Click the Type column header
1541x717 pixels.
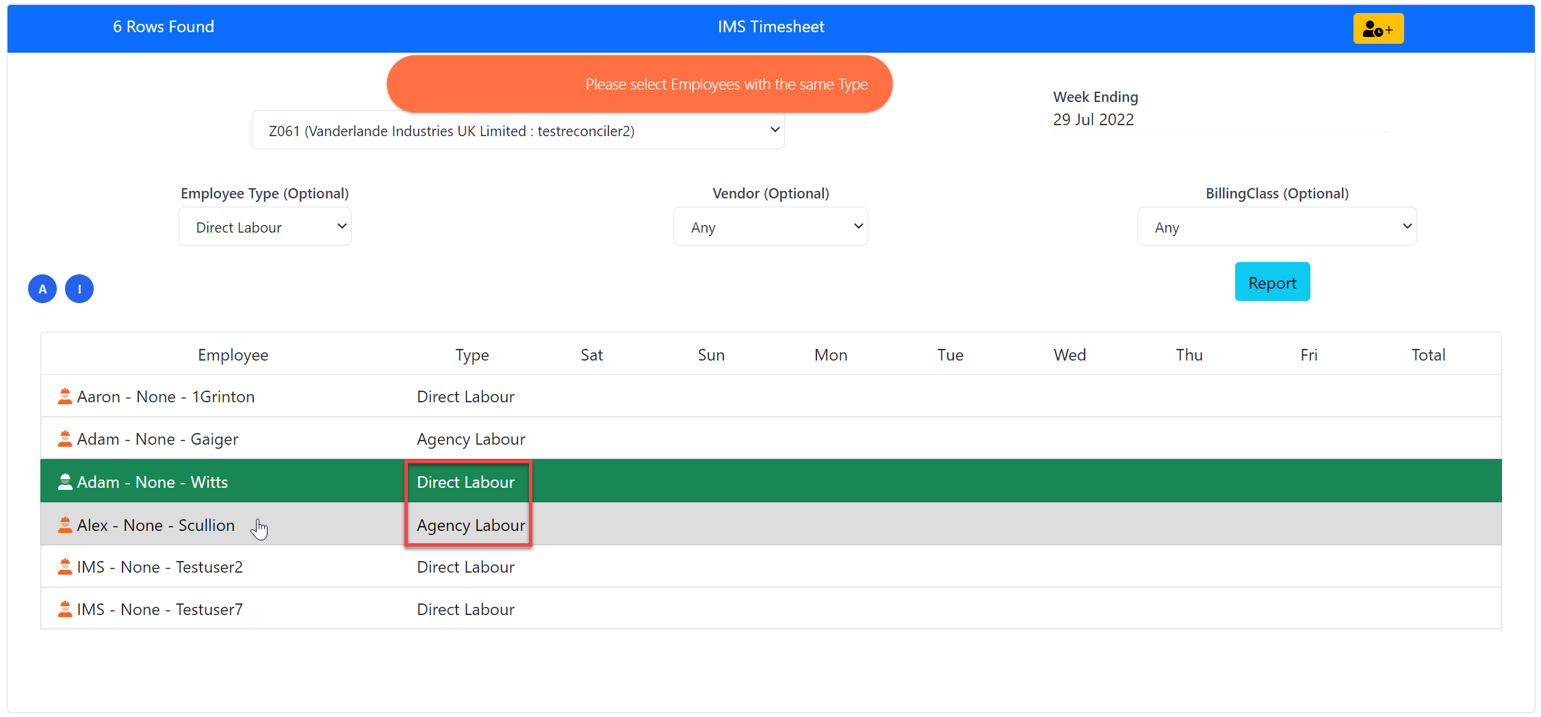click(472, 354)
